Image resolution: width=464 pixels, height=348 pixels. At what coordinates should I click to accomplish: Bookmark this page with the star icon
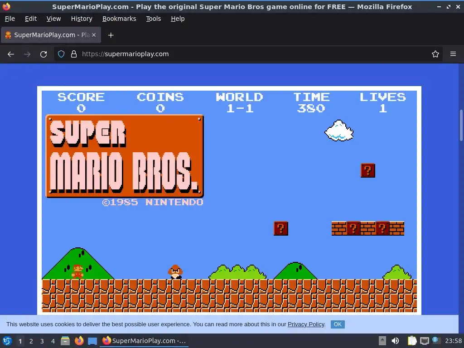[x=435, y=54]
